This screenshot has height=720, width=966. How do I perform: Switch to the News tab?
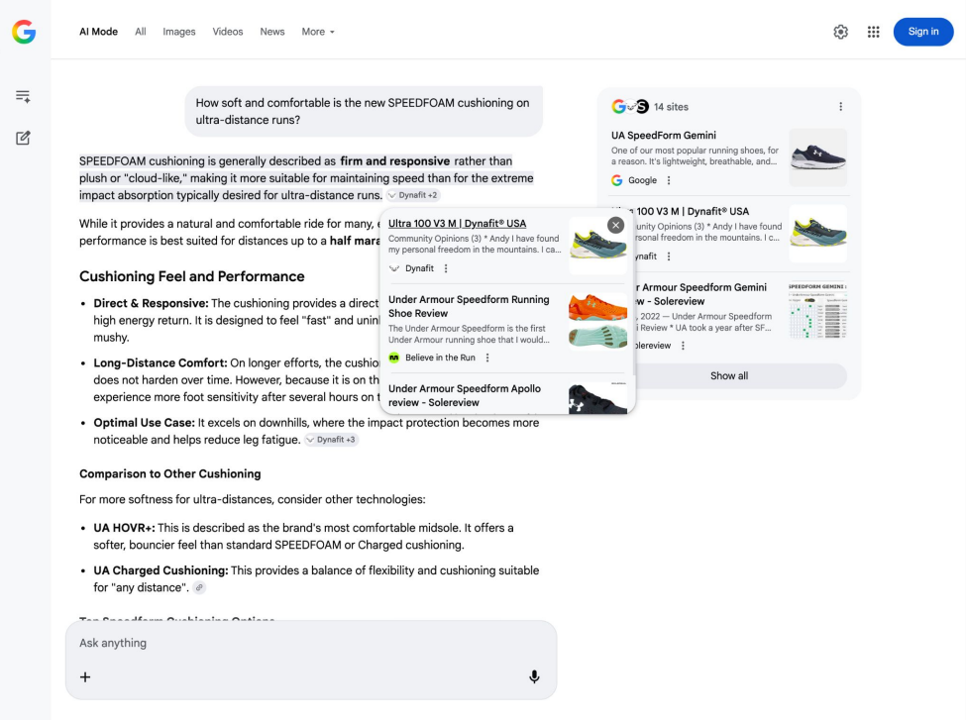click(272, 32)
